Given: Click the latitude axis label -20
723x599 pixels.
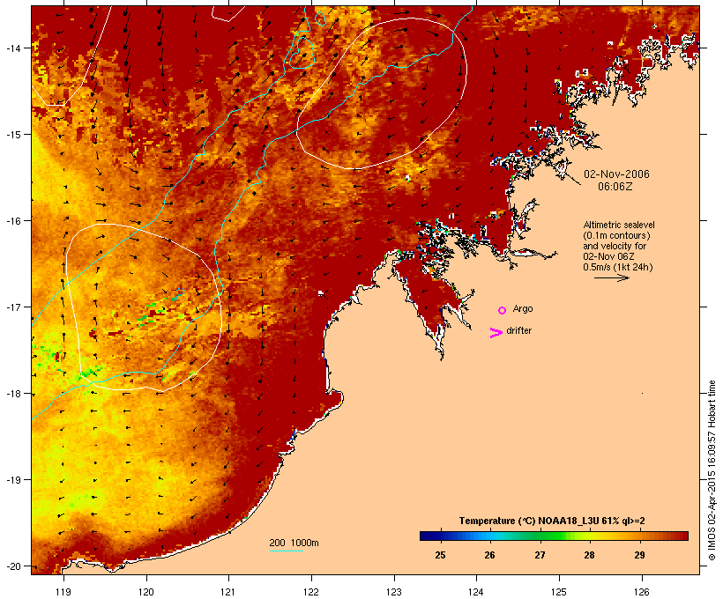Looking at the screenshot, I should (13, 566).
